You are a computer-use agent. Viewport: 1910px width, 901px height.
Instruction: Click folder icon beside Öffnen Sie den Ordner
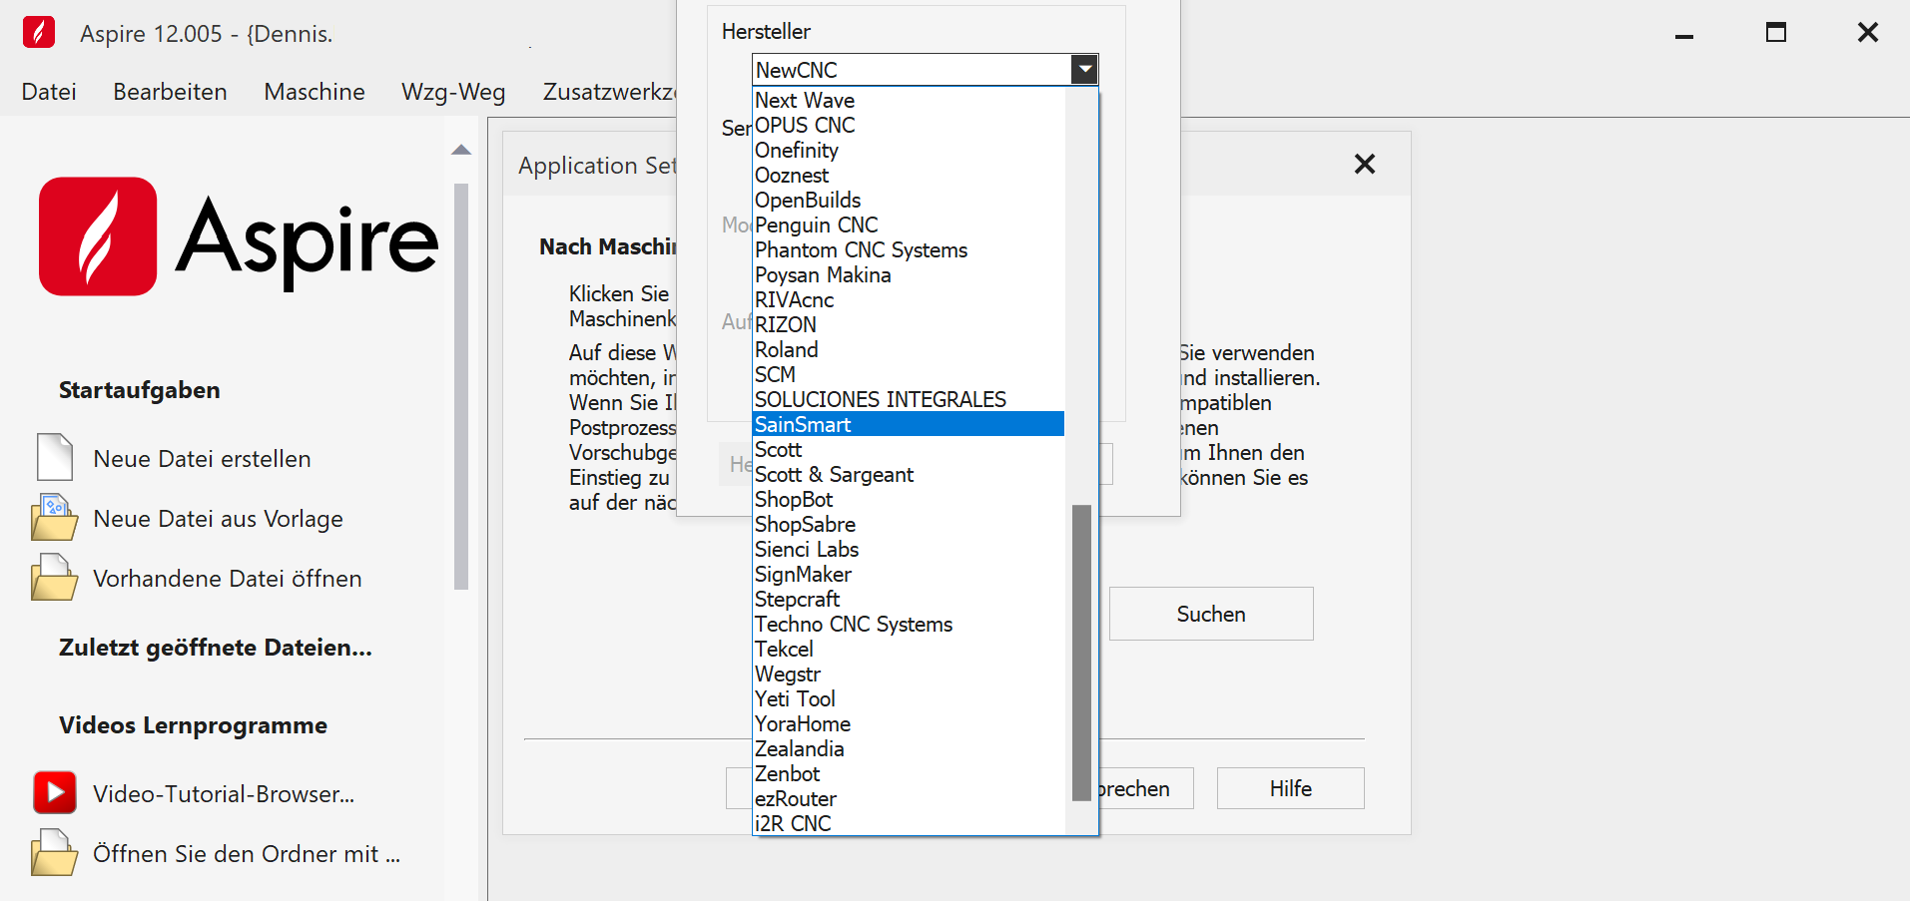[54, 852]
